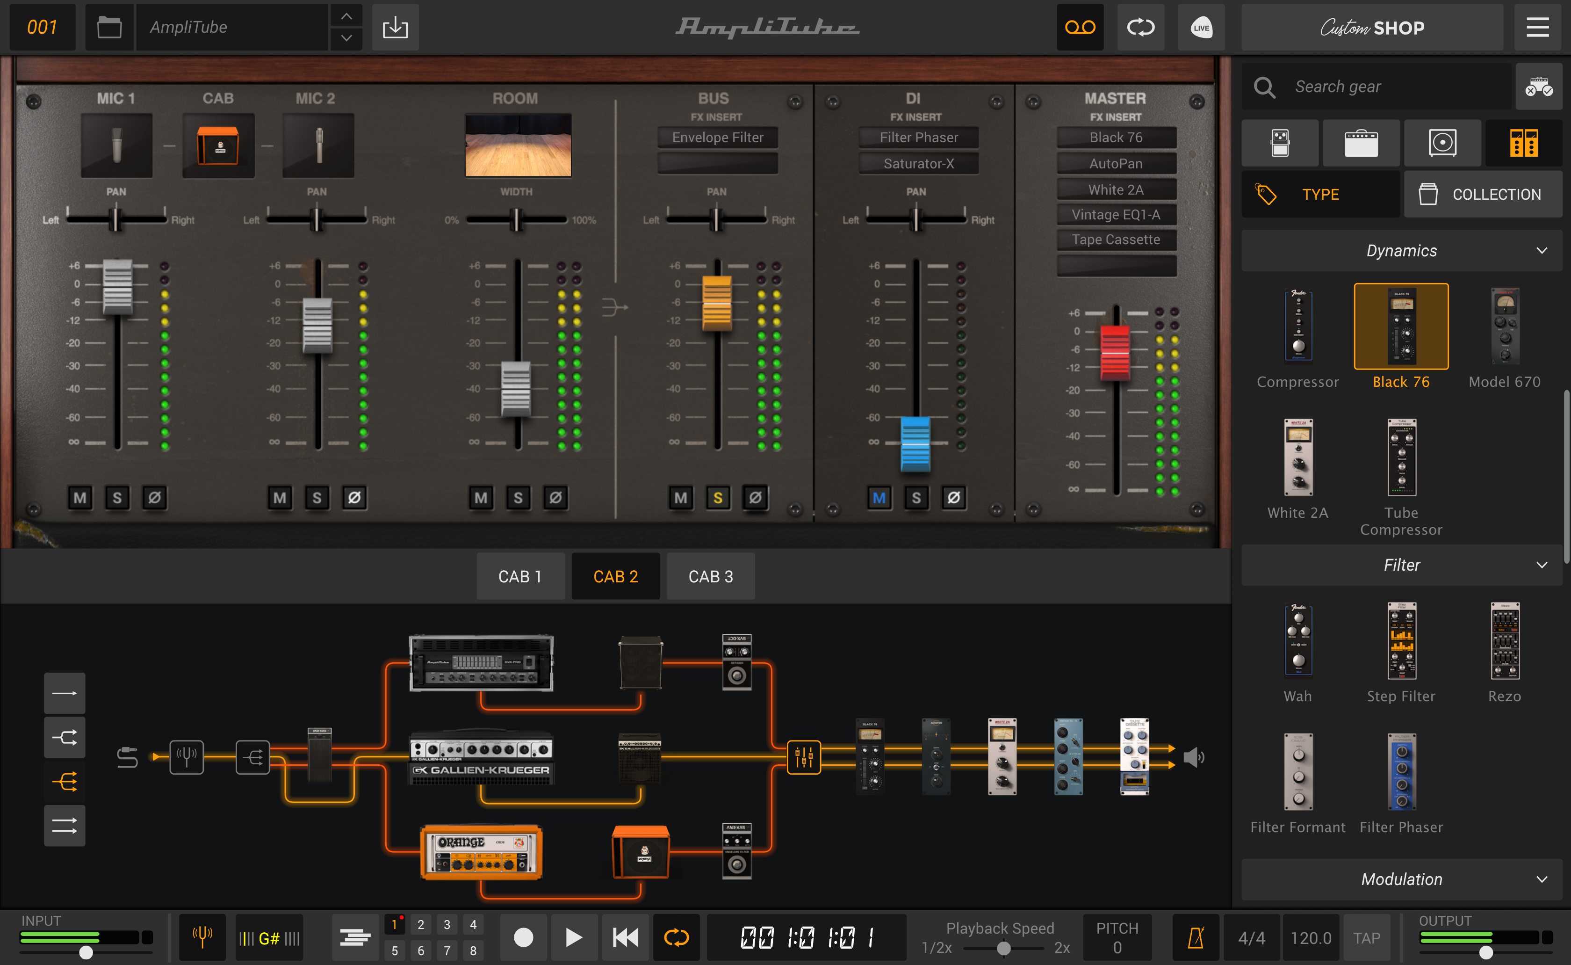This screenshot has width=1571, height=965.
Task: Set Playback Speed with its slider
Action: click(x=1003, y=949)
